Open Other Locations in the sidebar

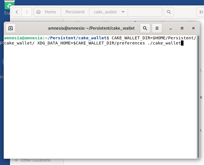[35, 160]
